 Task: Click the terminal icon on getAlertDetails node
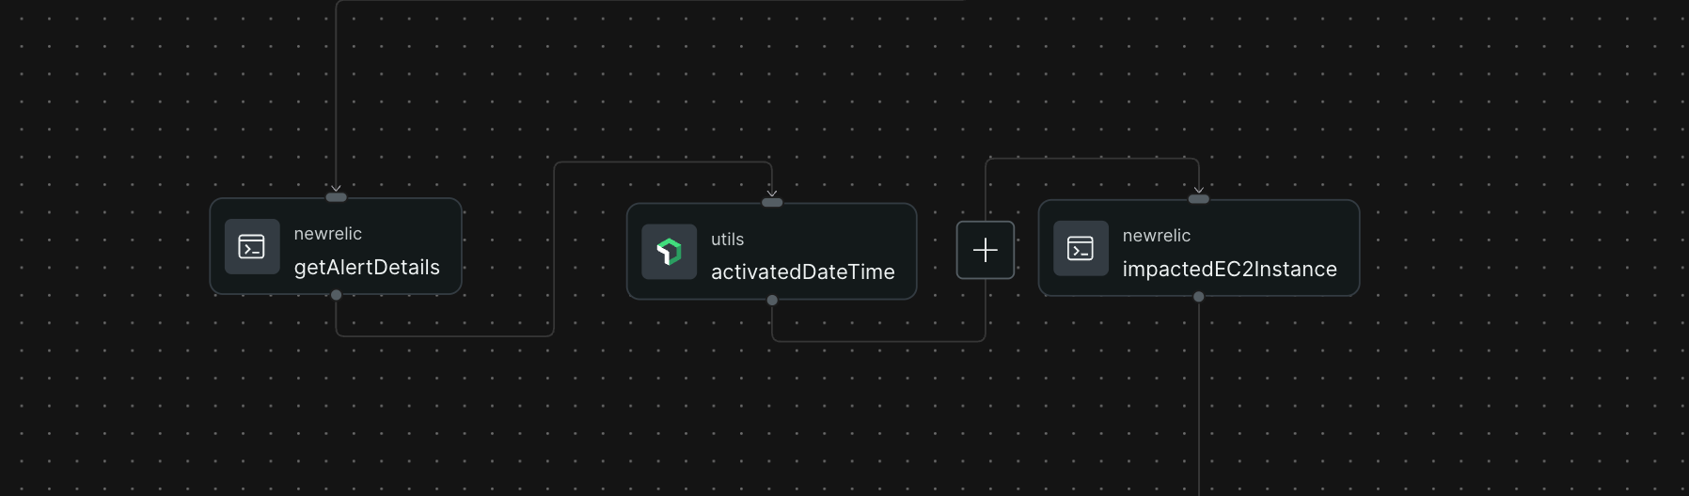point(252,247)
